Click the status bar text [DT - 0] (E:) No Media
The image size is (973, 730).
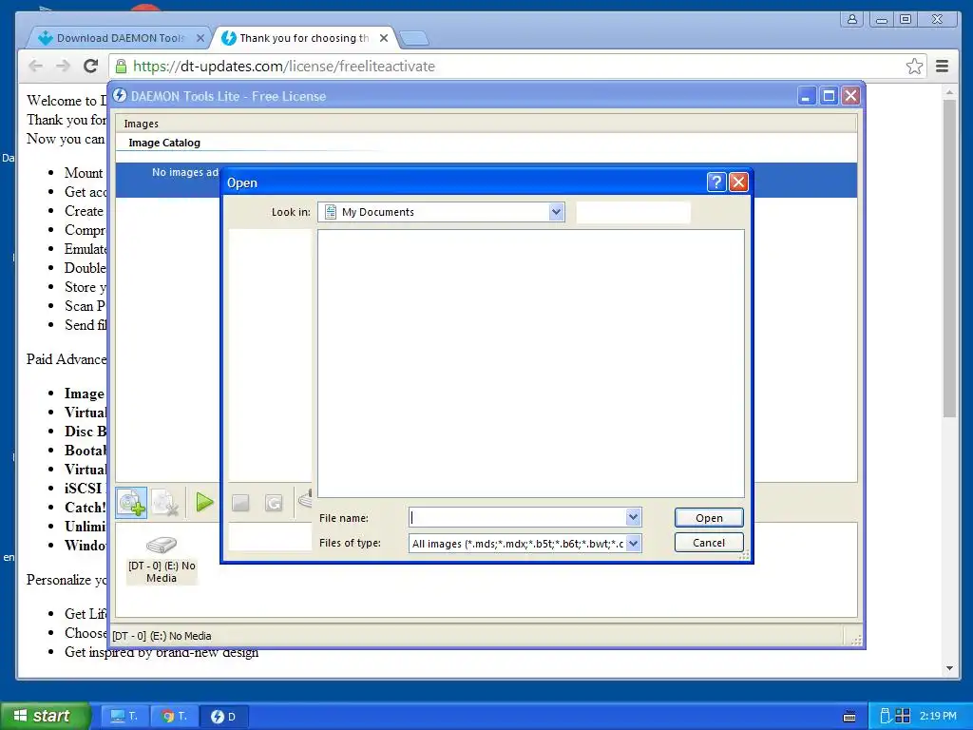point(162,636)
